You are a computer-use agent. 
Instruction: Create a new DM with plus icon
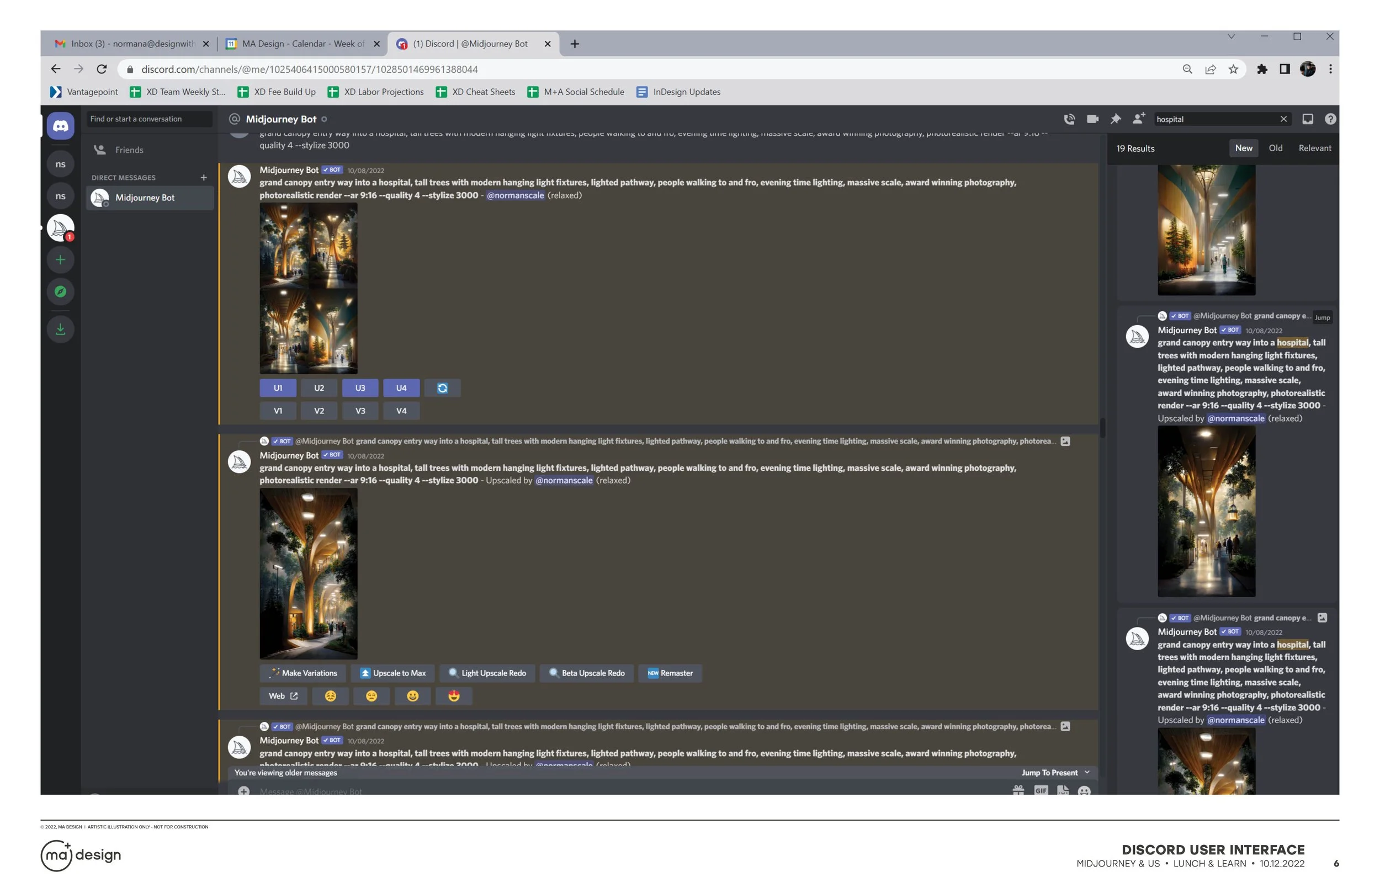coord(204,177)
